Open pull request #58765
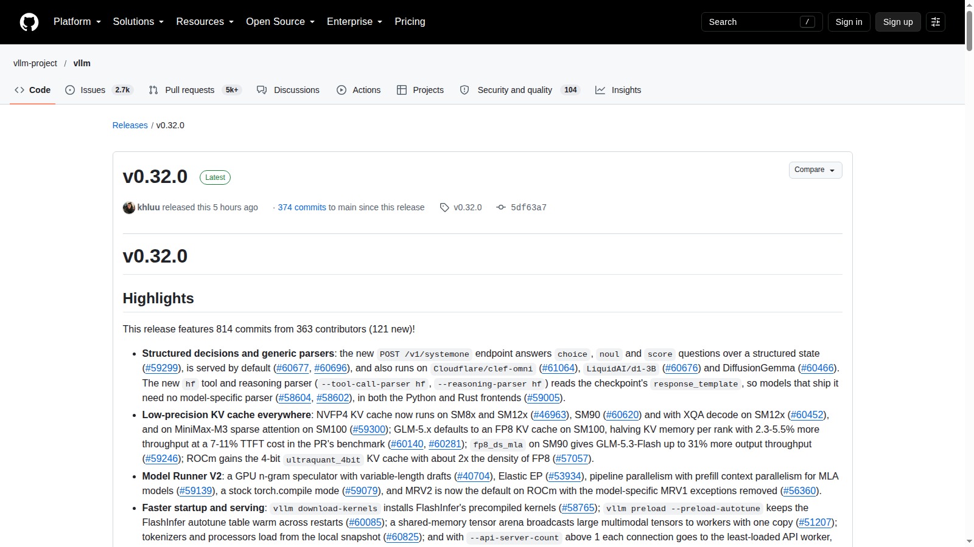Image resolution: width=974 pixels, height=547 pixels. [x=578, y=508]
